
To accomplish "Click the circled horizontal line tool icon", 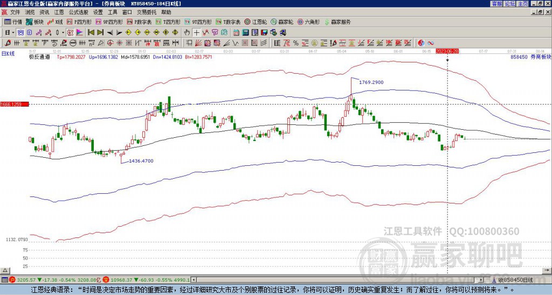I will pyautogui.click(x=73, y=43).
